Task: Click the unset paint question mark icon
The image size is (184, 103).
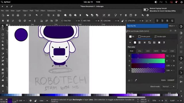Action: [x=164, y=43]
